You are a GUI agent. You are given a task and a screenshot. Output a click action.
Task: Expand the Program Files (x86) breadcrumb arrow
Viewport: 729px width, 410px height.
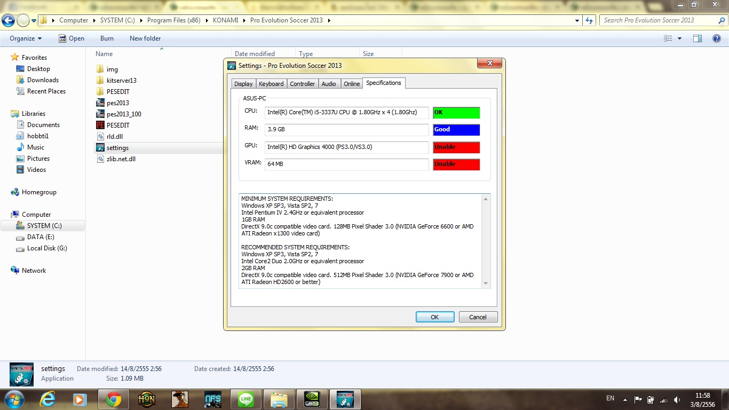(208, 20)
